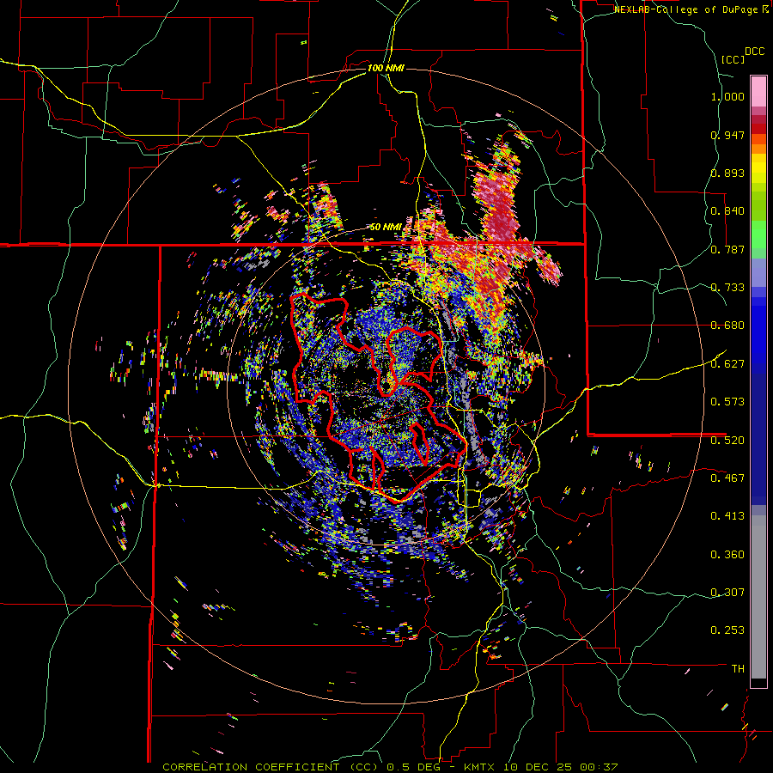Click the pink top segment of color bar
This screenshot has height=773, width=773.
pos(758,91)
